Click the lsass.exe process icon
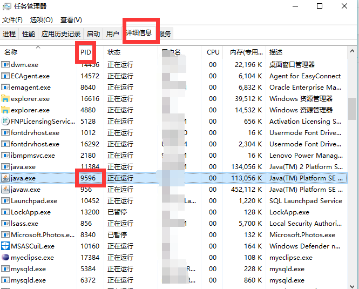Viewport: 359px width, 289px height. click(x=5, y=224)
